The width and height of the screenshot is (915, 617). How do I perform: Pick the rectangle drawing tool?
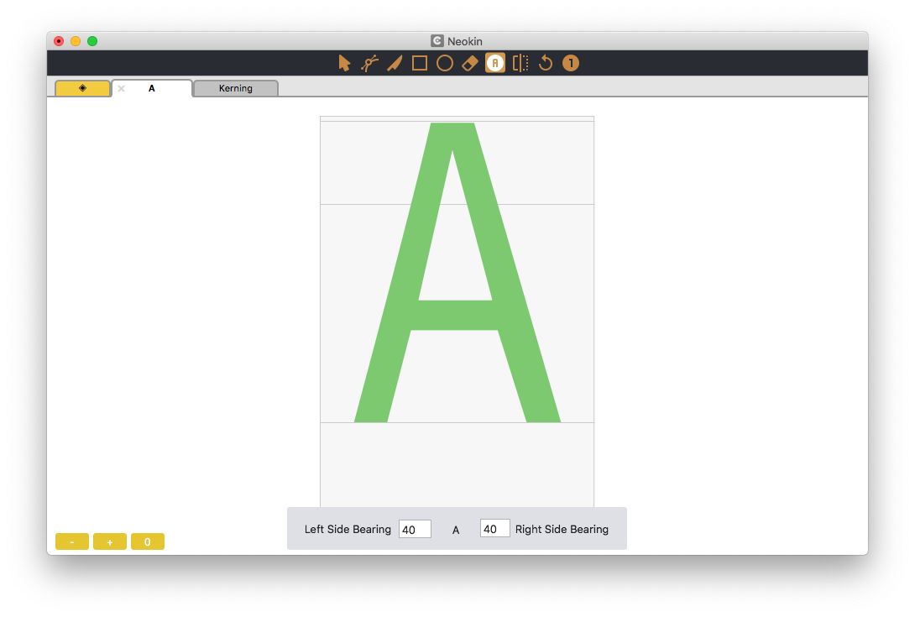coord(420,62)
